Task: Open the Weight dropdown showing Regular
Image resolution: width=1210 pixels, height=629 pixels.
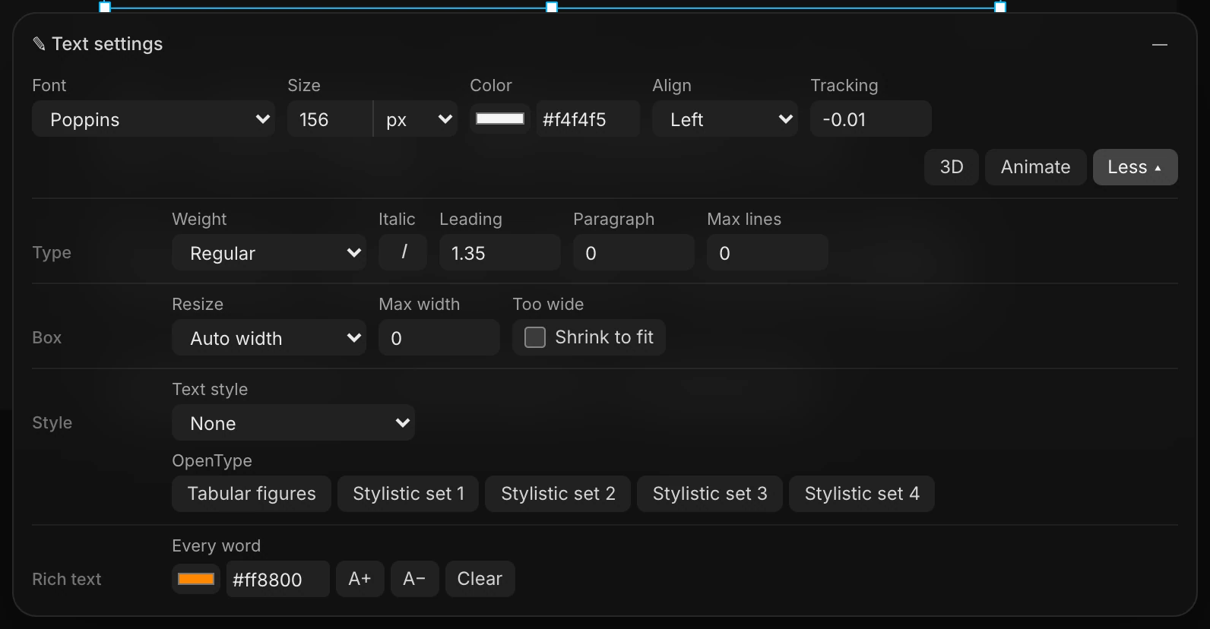Action: [269, 252]
